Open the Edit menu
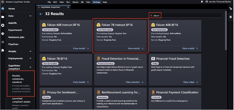Image resolution: width=234 pixels, height=110 pixels. [55, 2]
